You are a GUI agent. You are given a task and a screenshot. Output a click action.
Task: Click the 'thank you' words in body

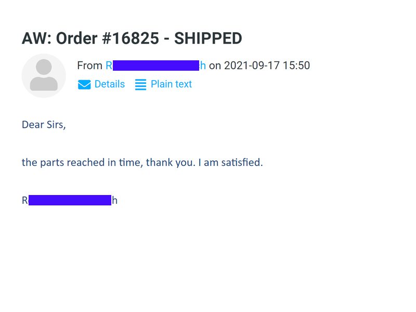(171, 162)
